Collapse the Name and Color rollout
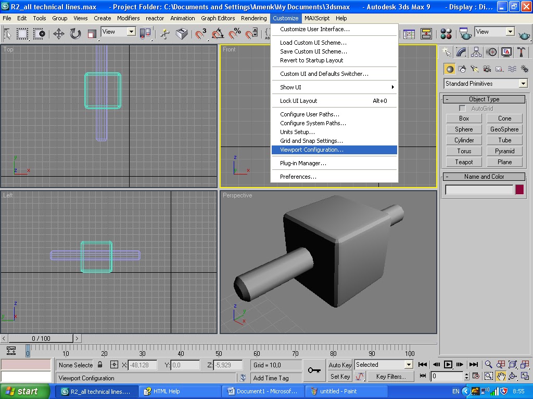The width and height of the screenshot is (533, 399). click(484, 177)
